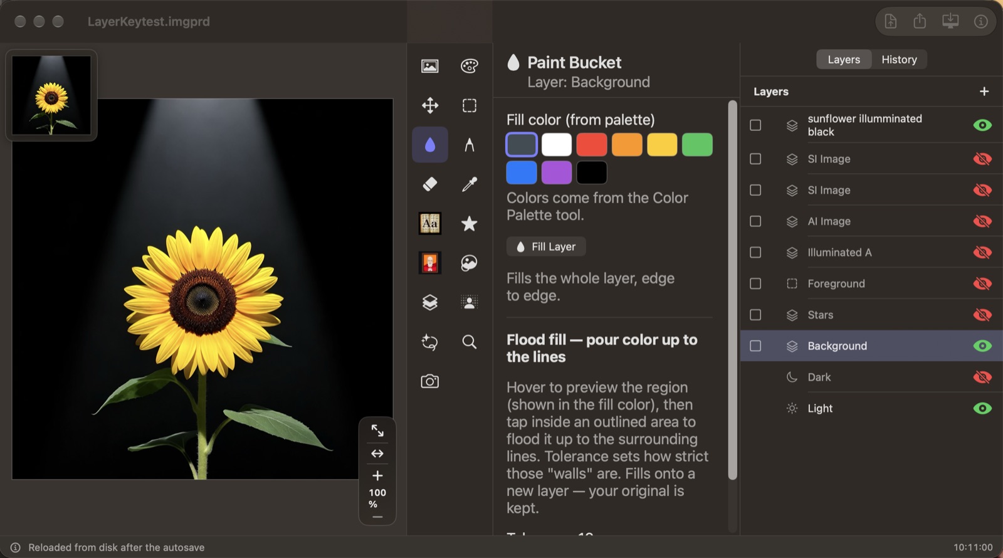Select the Text tool with Aa icon
1003x558 pixels.
click(430, 223)
